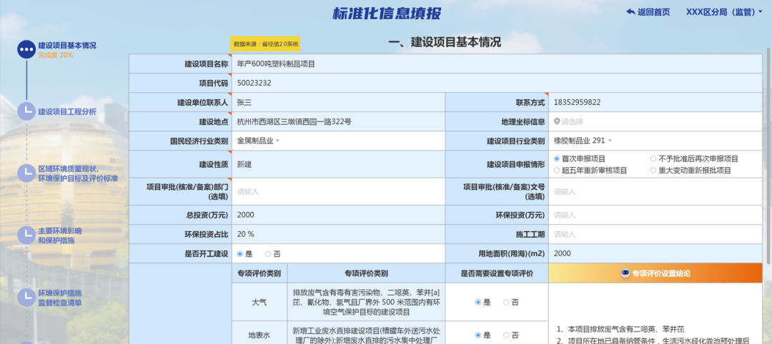Click the project code 50023232

pos(254,83)
